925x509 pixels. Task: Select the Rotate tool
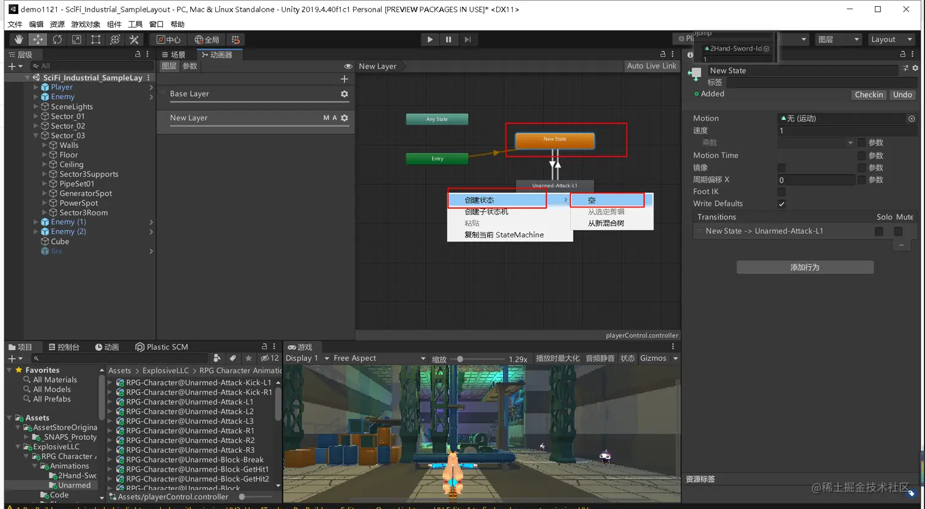pyautogui.click(x=57, y=39)
